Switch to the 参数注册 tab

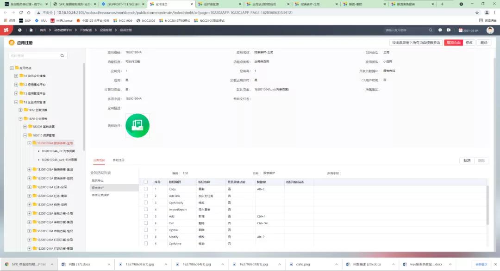coord(119,160)
